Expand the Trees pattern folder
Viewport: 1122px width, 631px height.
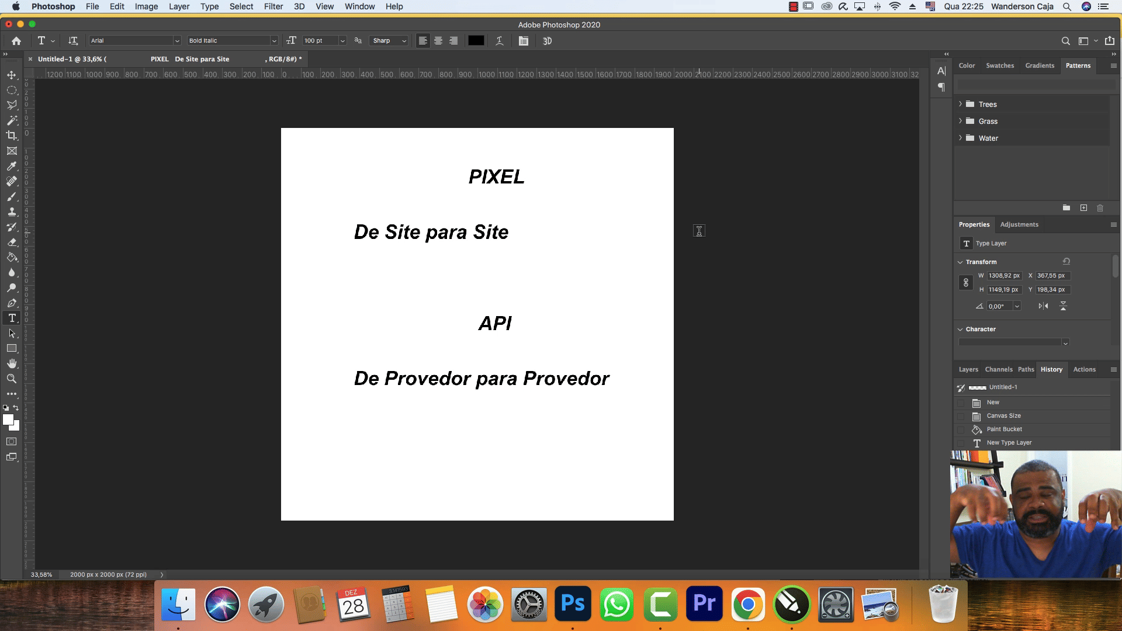click(x=960, y=104)
